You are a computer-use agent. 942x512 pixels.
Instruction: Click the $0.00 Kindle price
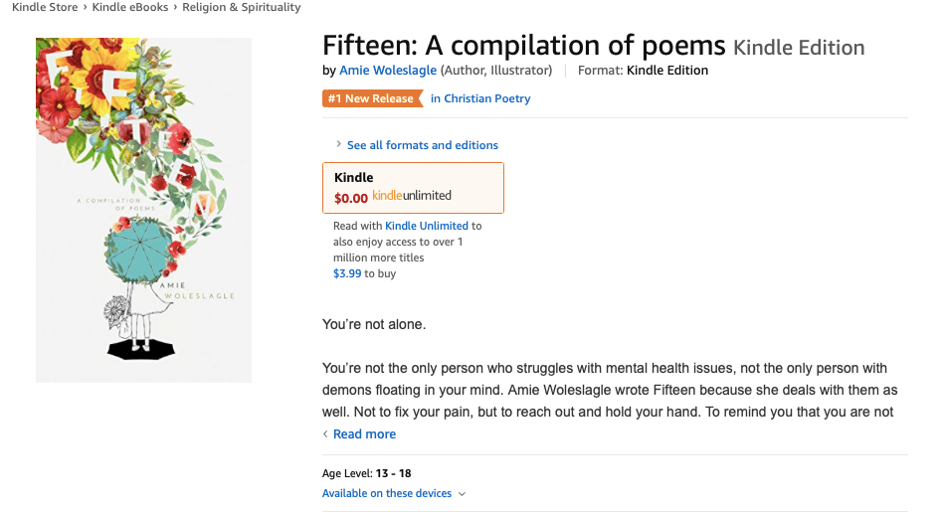(x=351, y=197)
